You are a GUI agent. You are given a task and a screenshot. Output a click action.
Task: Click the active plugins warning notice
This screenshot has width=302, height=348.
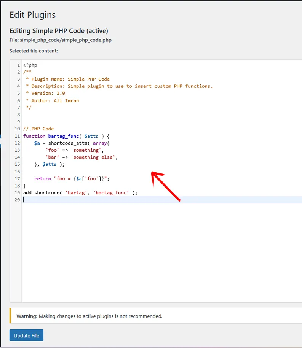tap(89, 316)
